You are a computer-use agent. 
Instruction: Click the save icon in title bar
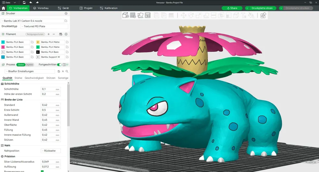(x=24, y=3)
